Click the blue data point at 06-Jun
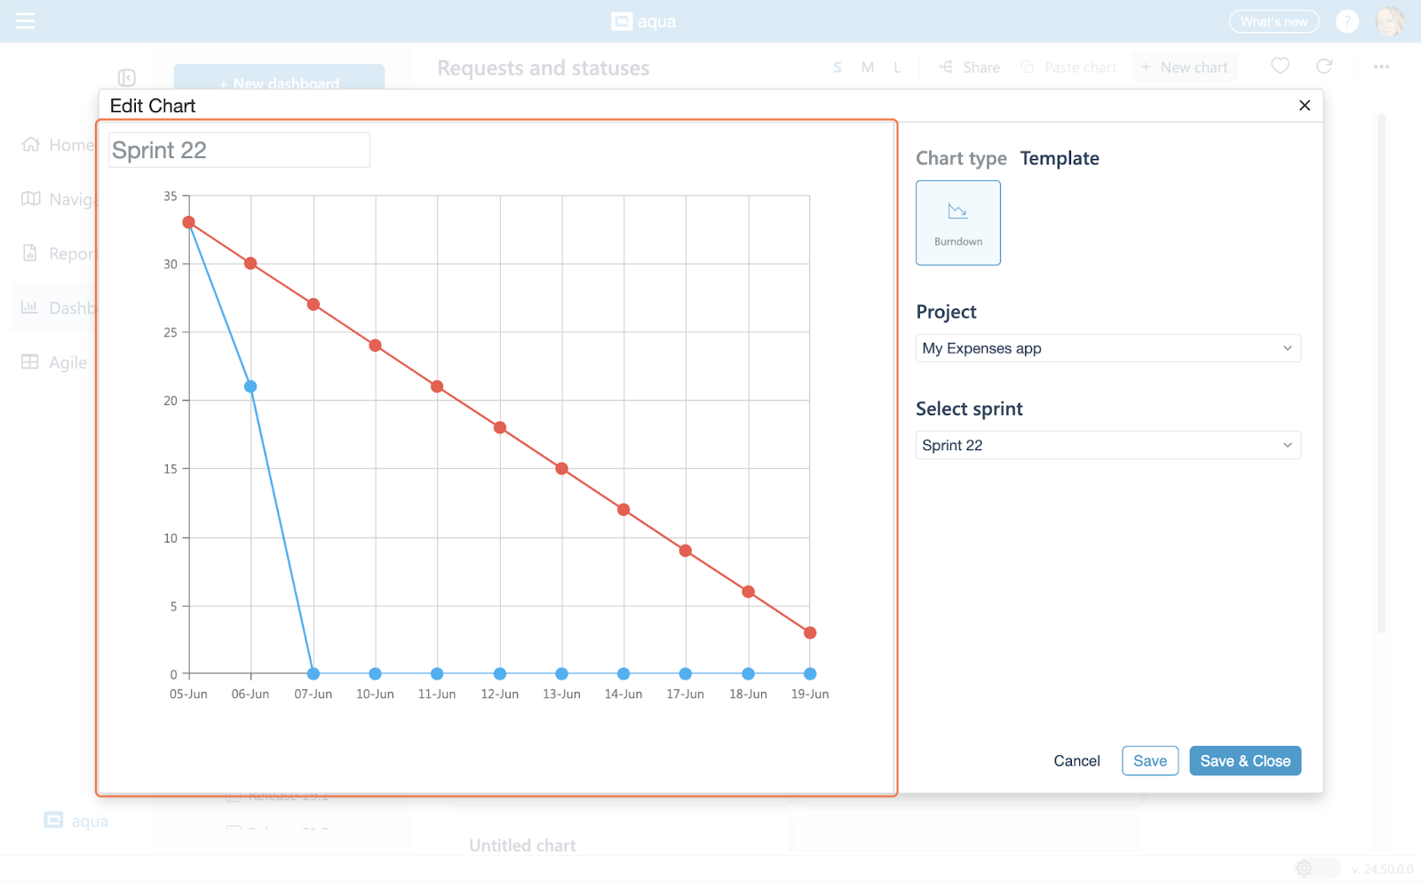The height and width of the screenshot is (882, 1421). pyautogui.click(x=250, y=386)
